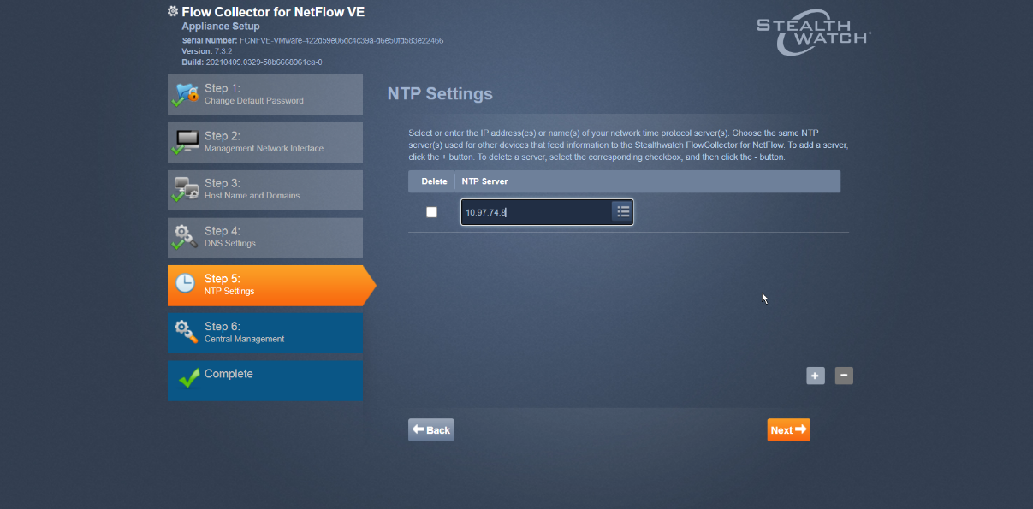Select Step 5: NTP Settings
Image resolution: width=1033 pixels, height=509 pixels.
pos(271,285)
